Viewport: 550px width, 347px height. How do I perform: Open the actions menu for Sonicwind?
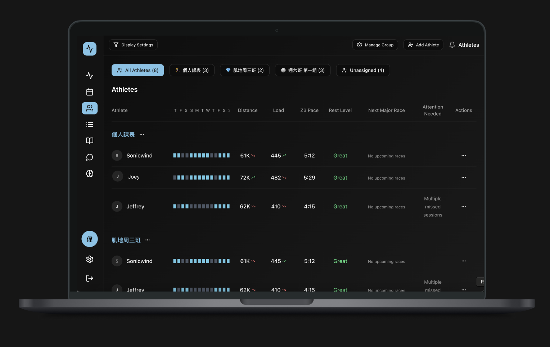pyautogui.click(x=464, y=155)
